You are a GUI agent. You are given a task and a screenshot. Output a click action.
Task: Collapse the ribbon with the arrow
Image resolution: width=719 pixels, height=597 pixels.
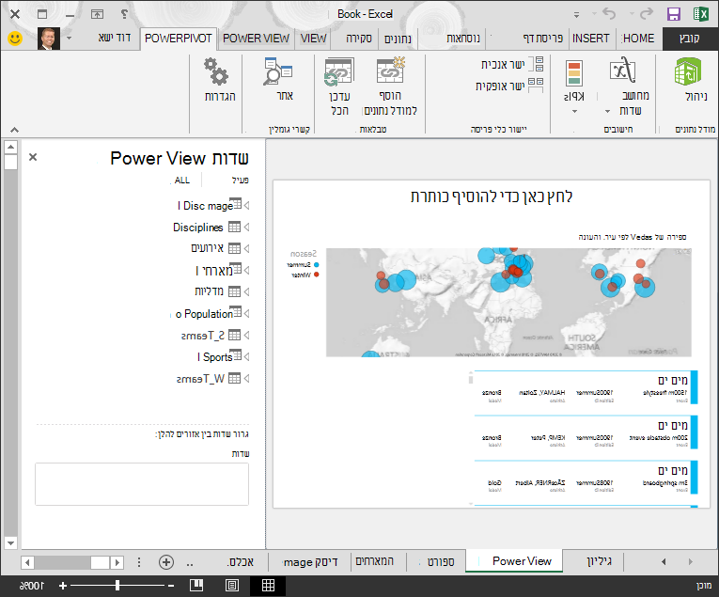pyautogui.click(x=14, y=130)
